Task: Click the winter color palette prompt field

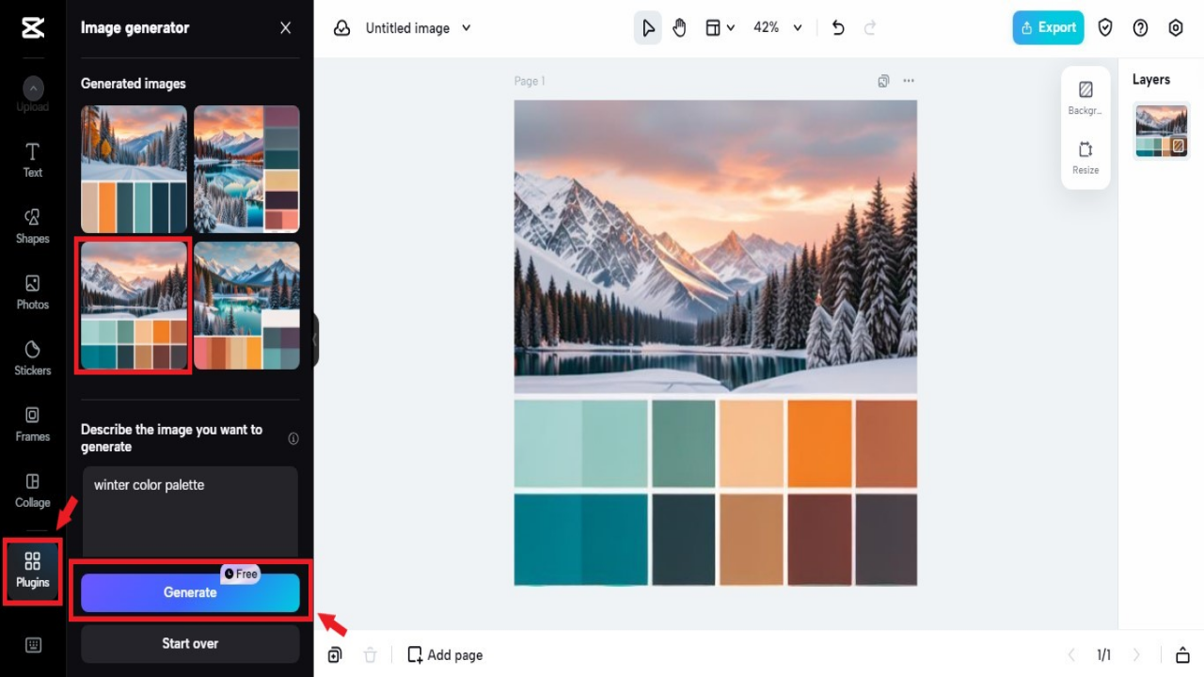Action: click(x=190, y=512)
